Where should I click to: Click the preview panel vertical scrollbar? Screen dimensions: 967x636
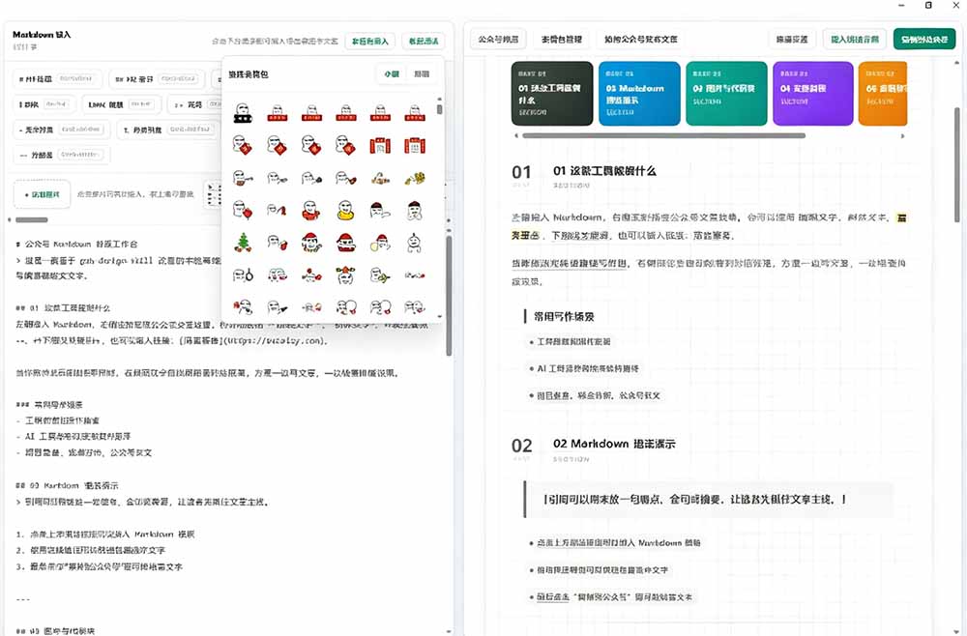point(957,164)
